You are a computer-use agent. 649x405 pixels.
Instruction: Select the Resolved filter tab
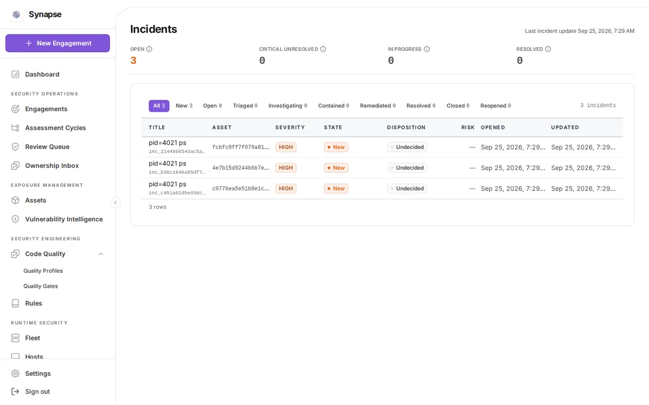[421, 106]
